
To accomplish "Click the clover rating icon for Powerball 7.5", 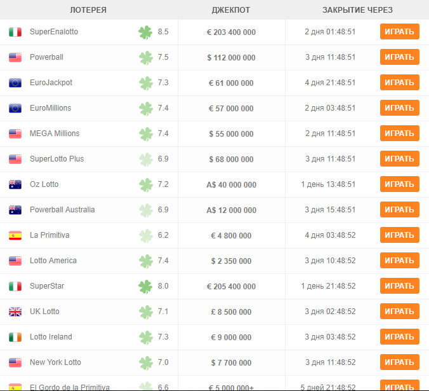I will (145, 58).
